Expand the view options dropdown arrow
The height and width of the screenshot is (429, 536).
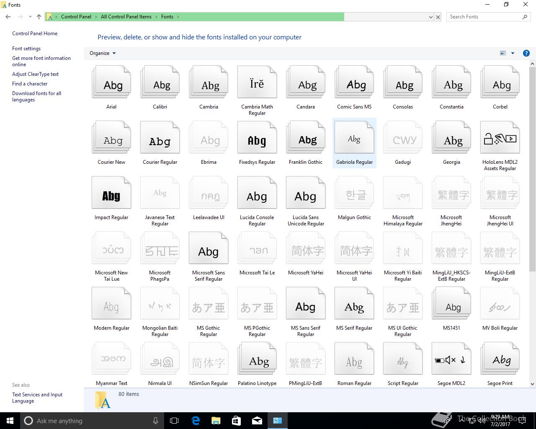pyautogui.click(x=513, y=53)
